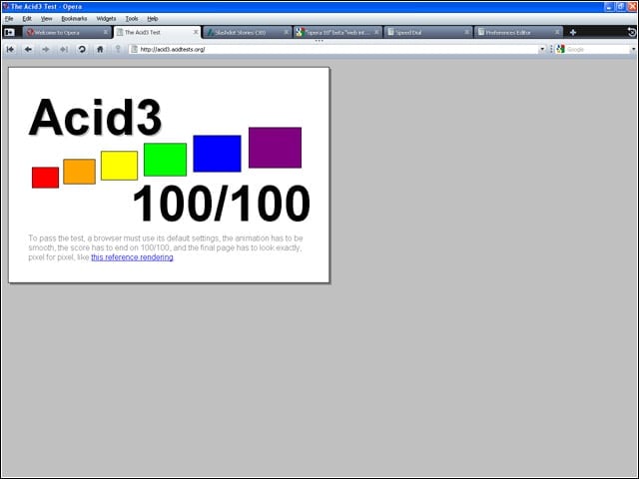Click the page icon in address bar
Image resolution: width=639 pixels, height=479 pixels.
[134, 49]
